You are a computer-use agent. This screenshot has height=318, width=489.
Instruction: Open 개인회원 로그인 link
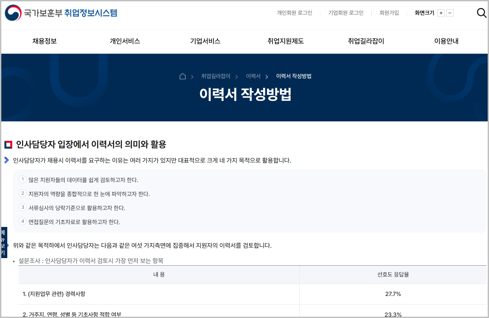pyautogui.click(x=294, y=13)
